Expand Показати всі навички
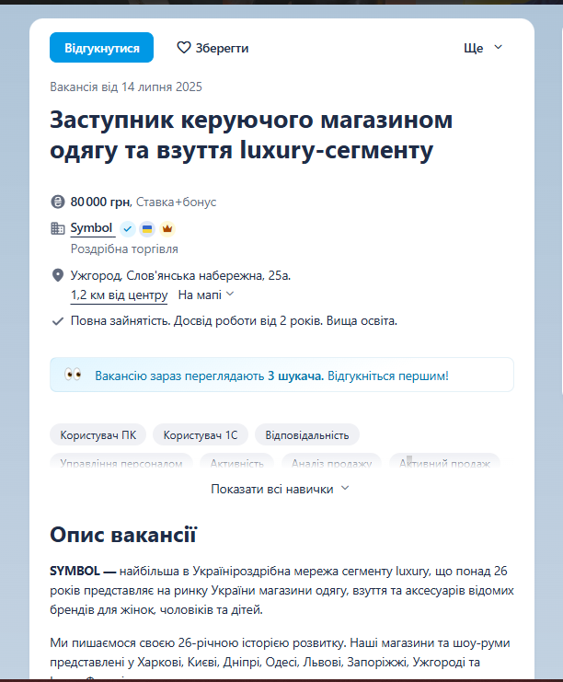 coord(281,489)
